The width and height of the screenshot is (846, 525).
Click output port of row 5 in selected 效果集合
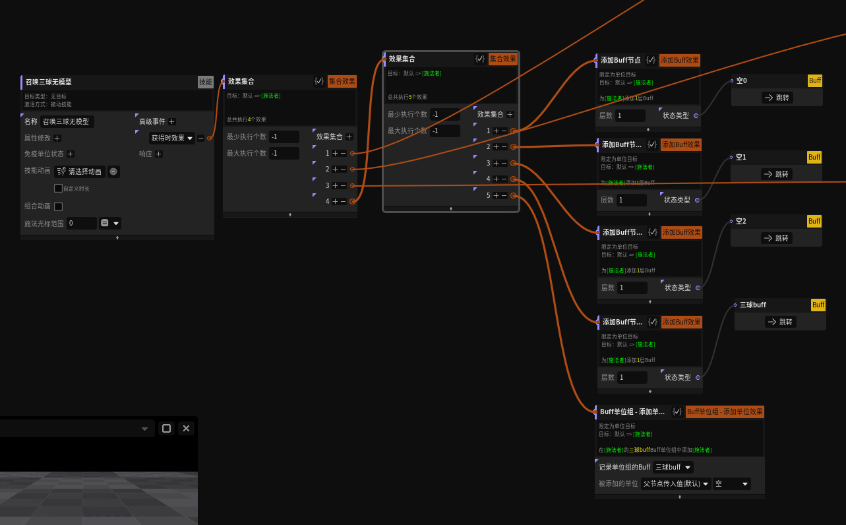pos(513,195)
